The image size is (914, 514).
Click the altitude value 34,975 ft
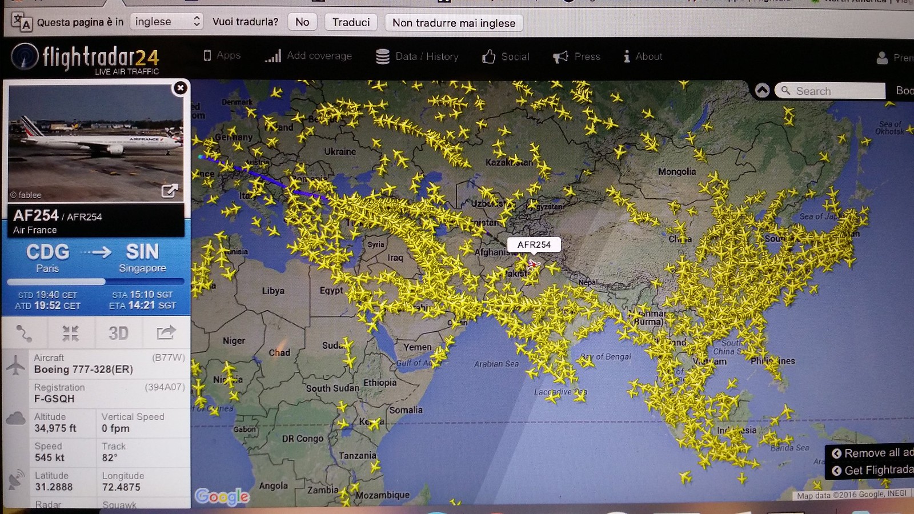(55, 428)
